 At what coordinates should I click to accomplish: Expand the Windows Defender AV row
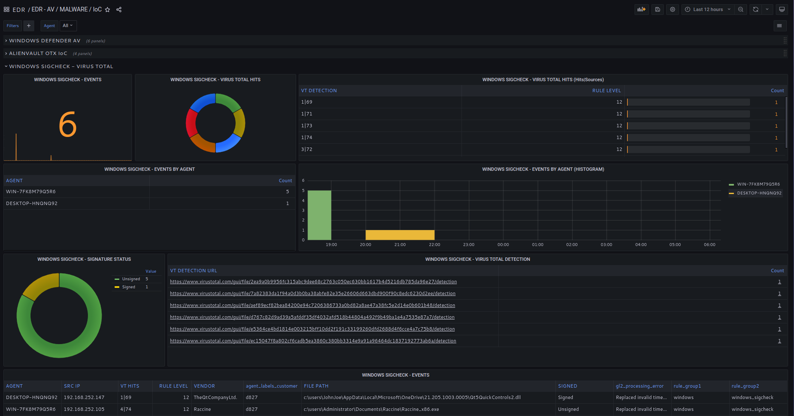click(44, 41)
